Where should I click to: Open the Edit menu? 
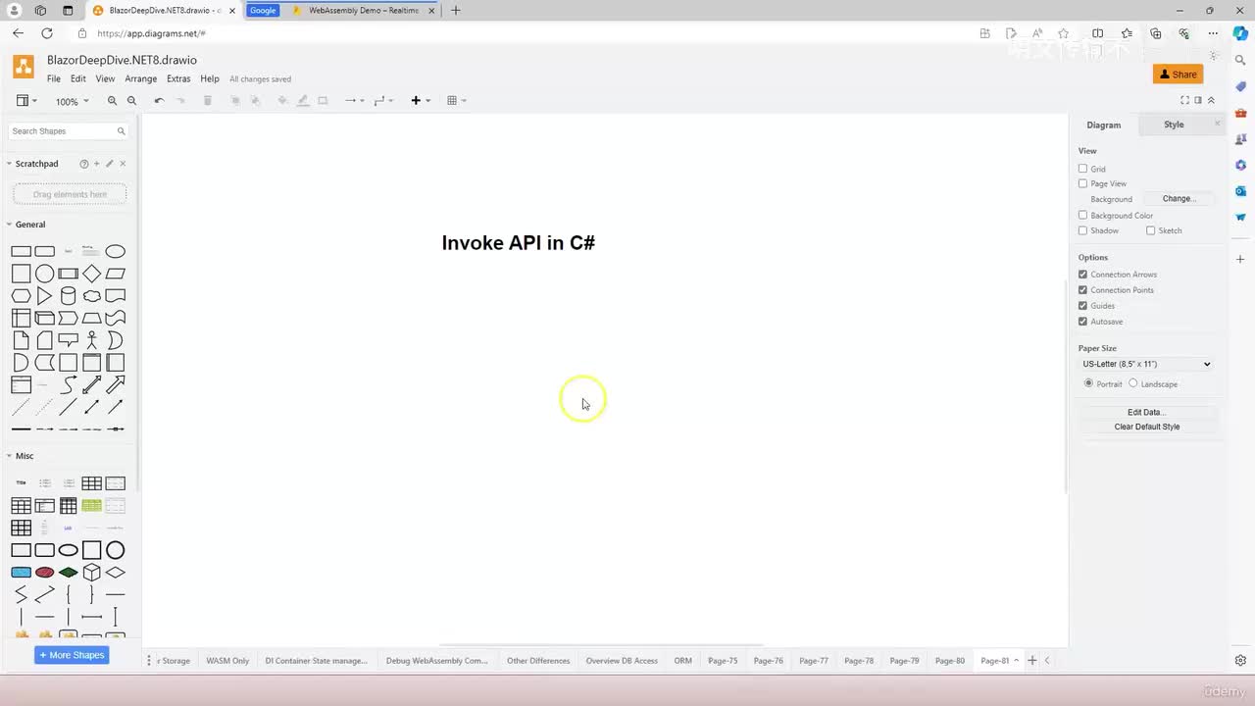78,78
